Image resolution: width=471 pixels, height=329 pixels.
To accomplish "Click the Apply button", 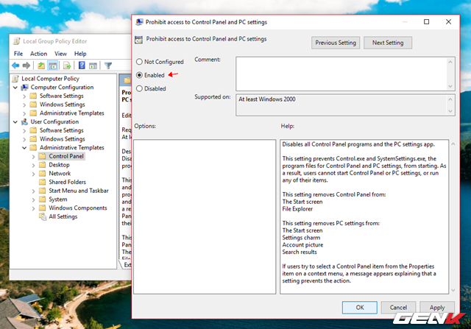I will 437,308.
